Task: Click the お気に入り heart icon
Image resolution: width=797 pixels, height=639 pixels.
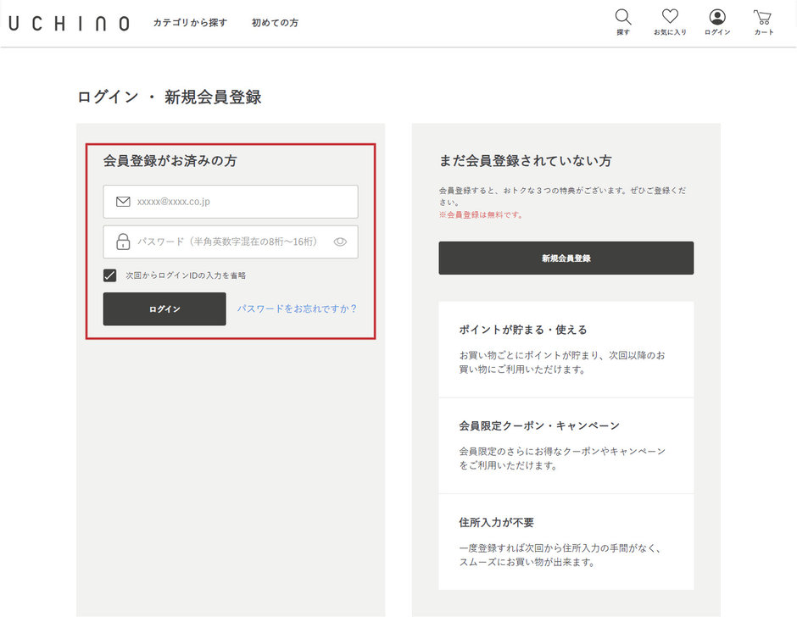Action: pos(670,16)
